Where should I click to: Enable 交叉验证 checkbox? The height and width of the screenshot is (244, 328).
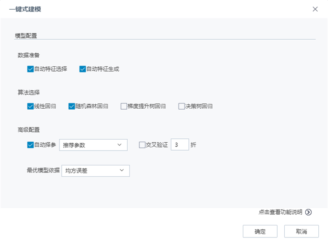tap(142, 145)
